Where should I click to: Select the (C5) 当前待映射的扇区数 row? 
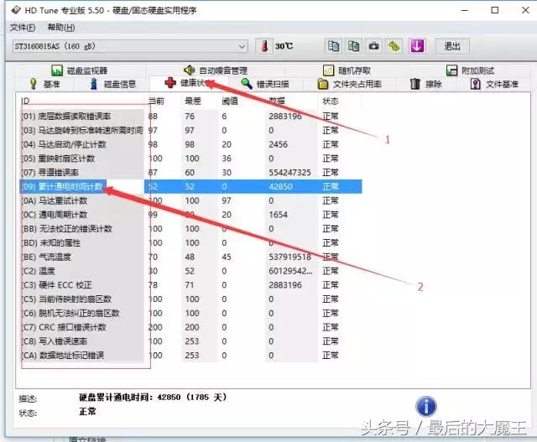pyautogui.click(x=190, y=299)
